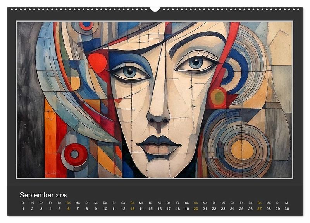Pick date 15 in the calendar row
Screen dimensions: 310x223
(x=150, y=209)
